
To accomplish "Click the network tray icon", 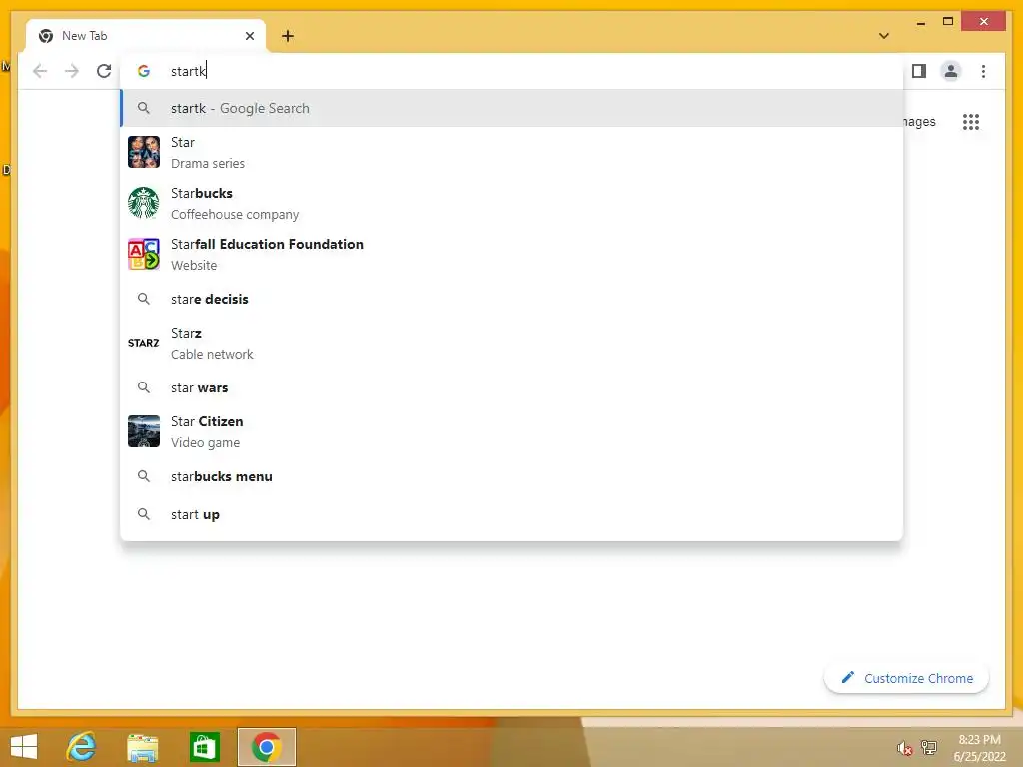I will point(929,747).
